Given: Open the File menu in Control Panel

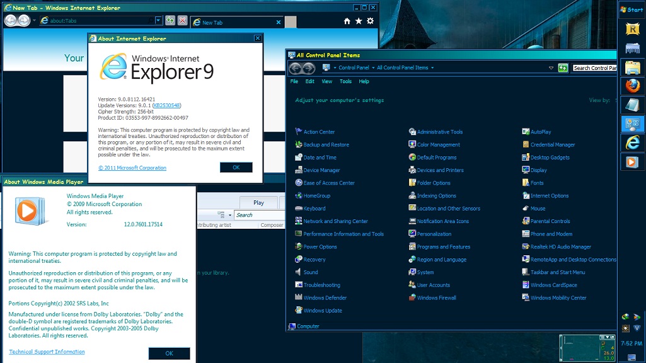Looking at the screenshot, I should (294, 81).
